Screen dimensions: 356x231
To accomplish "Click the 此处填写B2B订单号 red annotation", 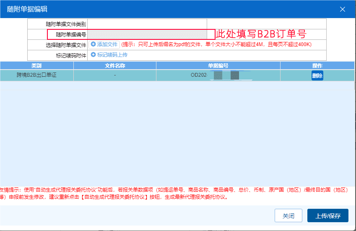I will tap(261, 34).
